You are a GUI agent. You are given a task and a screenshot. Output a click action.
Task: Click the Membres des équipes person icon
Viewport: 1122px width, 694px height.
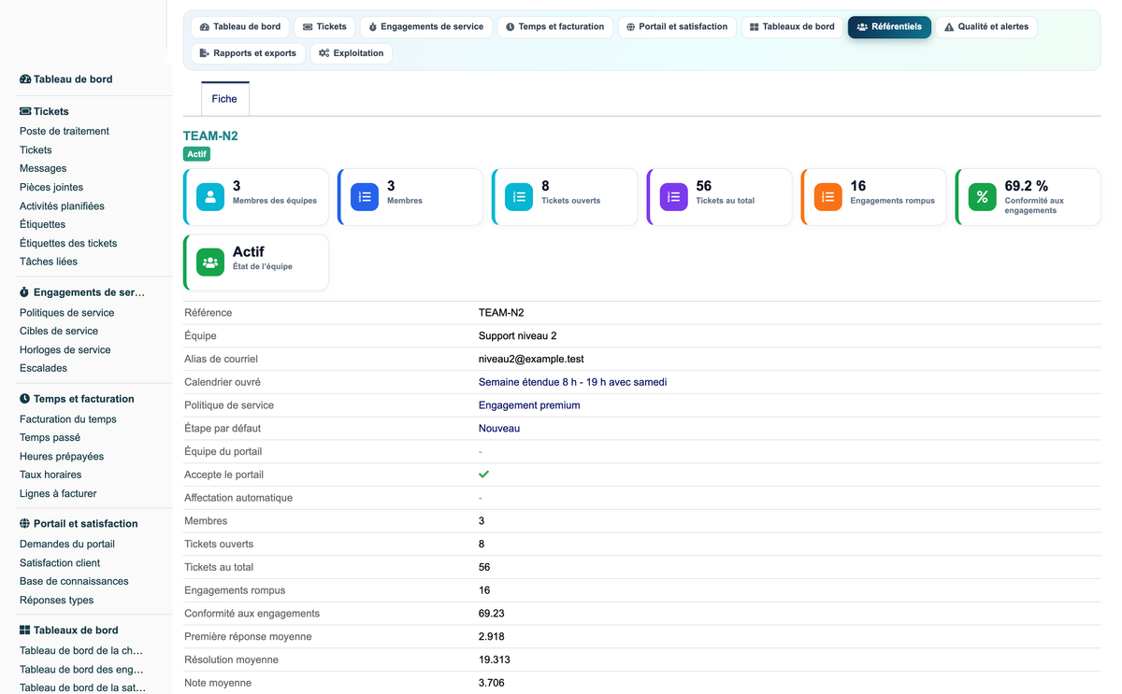[x=210, y=197]
